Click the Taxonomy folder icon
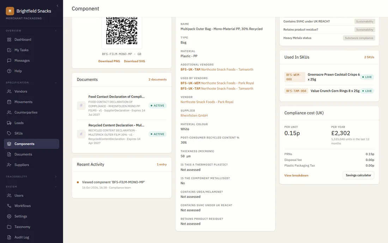This screenshot has height=243, width=388. [x=9, y=227]
